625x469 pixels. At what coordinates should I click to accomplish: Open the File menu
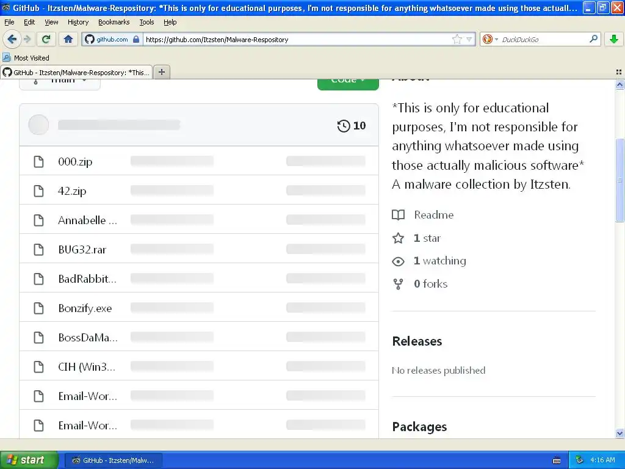pos(9,22)
